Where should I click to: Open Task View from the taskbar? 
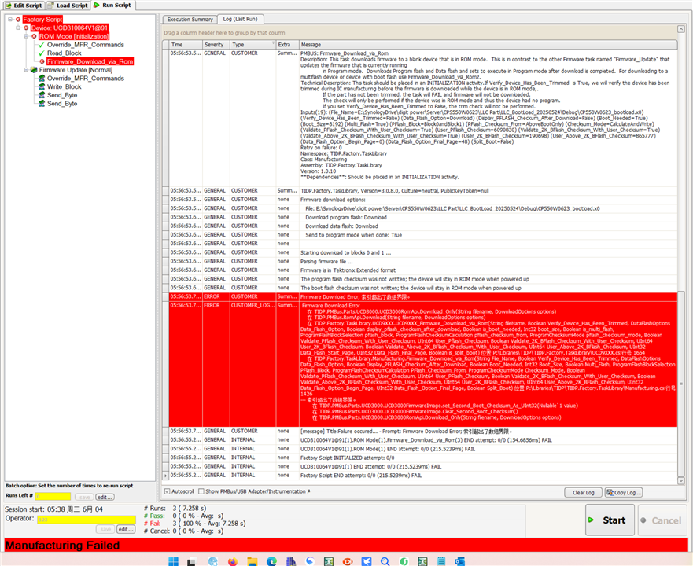(191, 561)
